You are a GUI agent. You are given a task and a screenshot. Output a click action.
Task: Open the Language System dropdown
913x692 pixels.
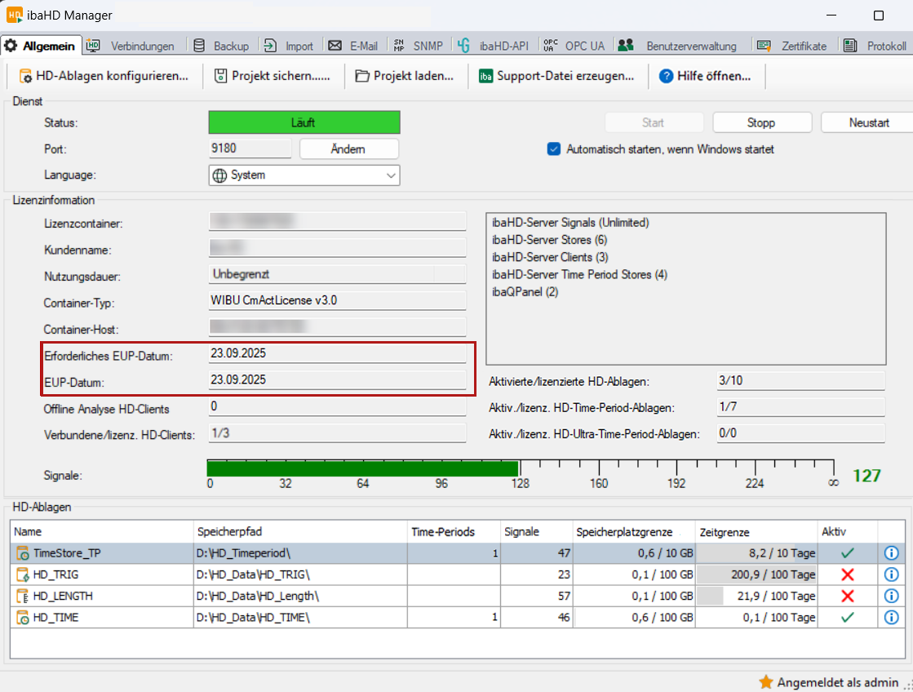click(x=304, y=175)
